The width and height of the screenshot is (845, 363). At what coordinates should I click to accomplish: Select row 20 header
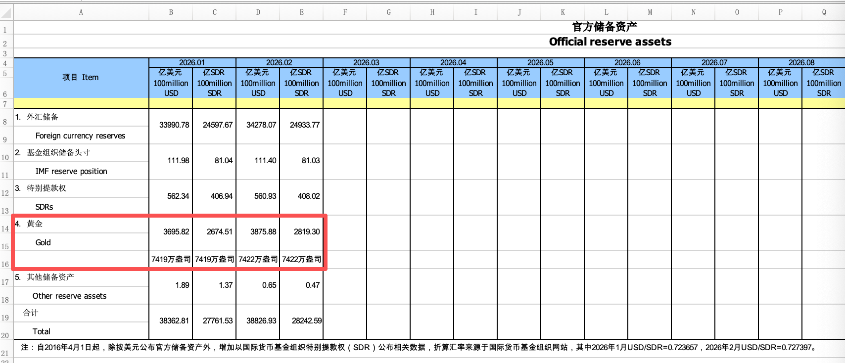tap(5, 335)
